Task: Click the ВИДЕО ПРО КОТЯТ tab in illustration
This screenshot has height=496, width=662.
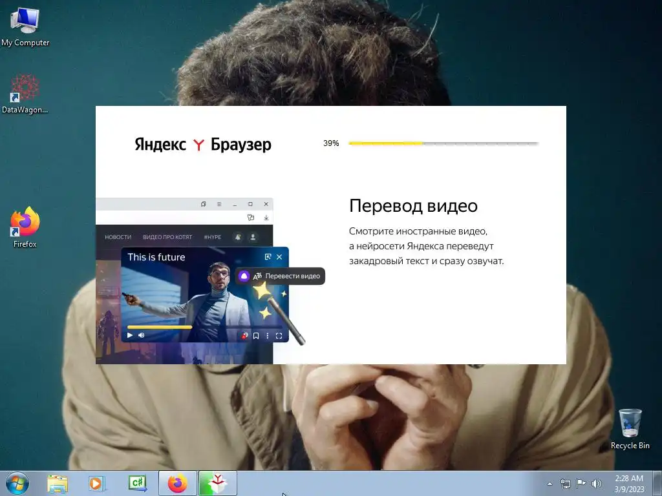Action: coord(167,237)
